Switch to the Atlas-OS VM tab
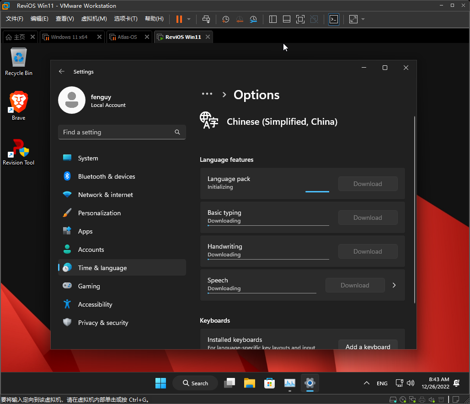 (x=127, y=37)
